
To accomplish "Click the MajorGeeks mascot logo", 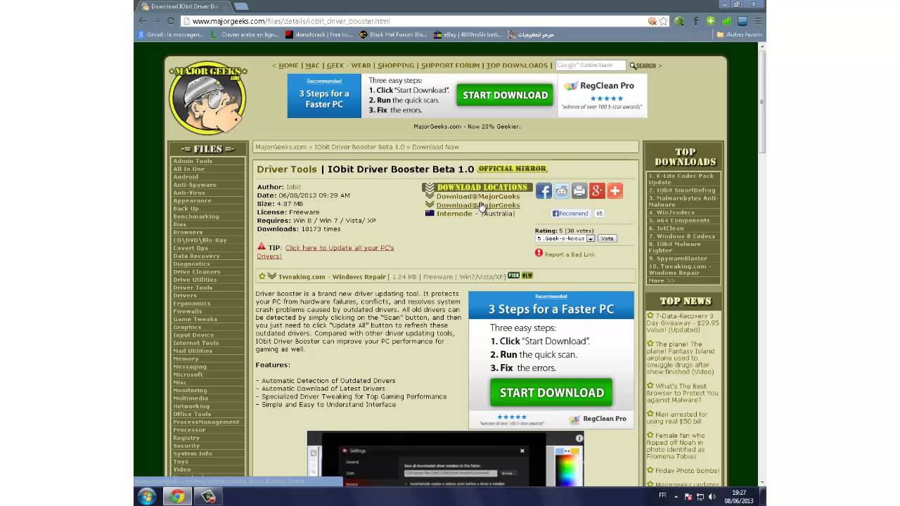I will [208, 98].
